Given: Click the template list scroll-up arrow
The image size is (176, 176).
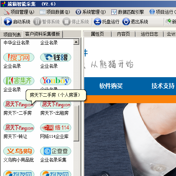Looking at the screenshot, I should [x=76, y=42].
